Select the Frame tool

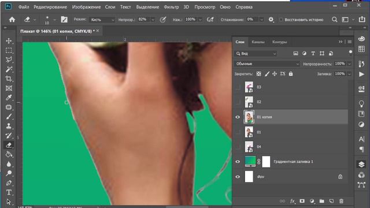(x=9, y=88)
